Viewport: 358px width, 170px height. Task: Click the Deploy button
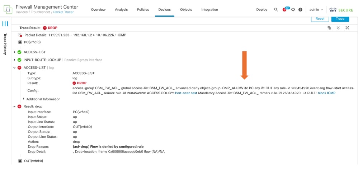tap(262, 10)
